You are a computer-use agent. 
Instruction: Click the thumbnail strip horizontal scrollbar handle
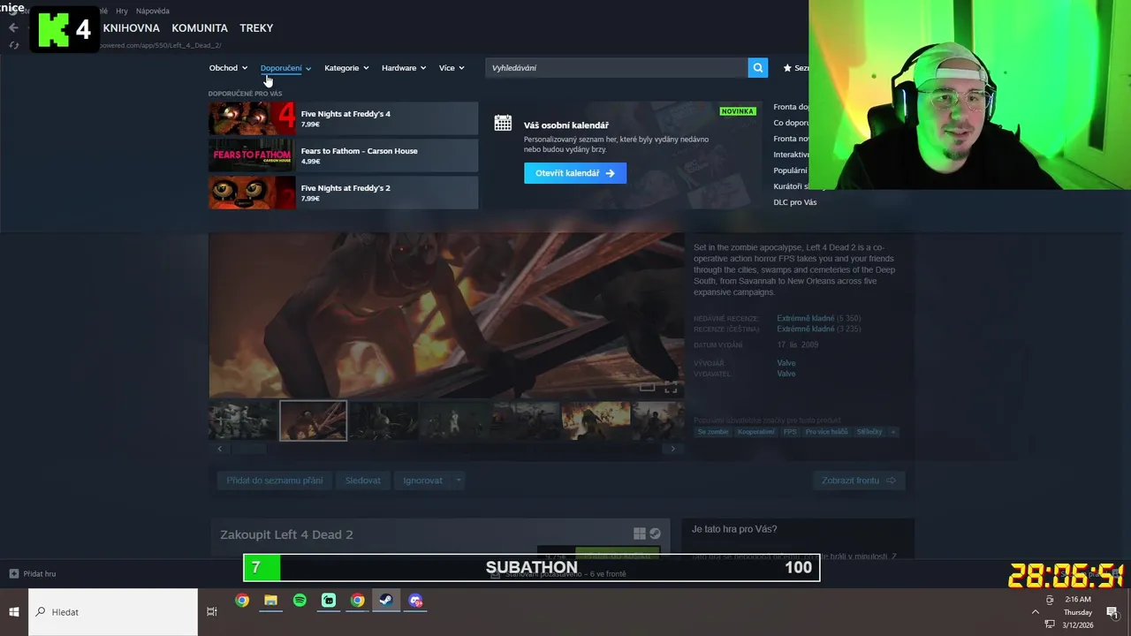pos(247,449)
